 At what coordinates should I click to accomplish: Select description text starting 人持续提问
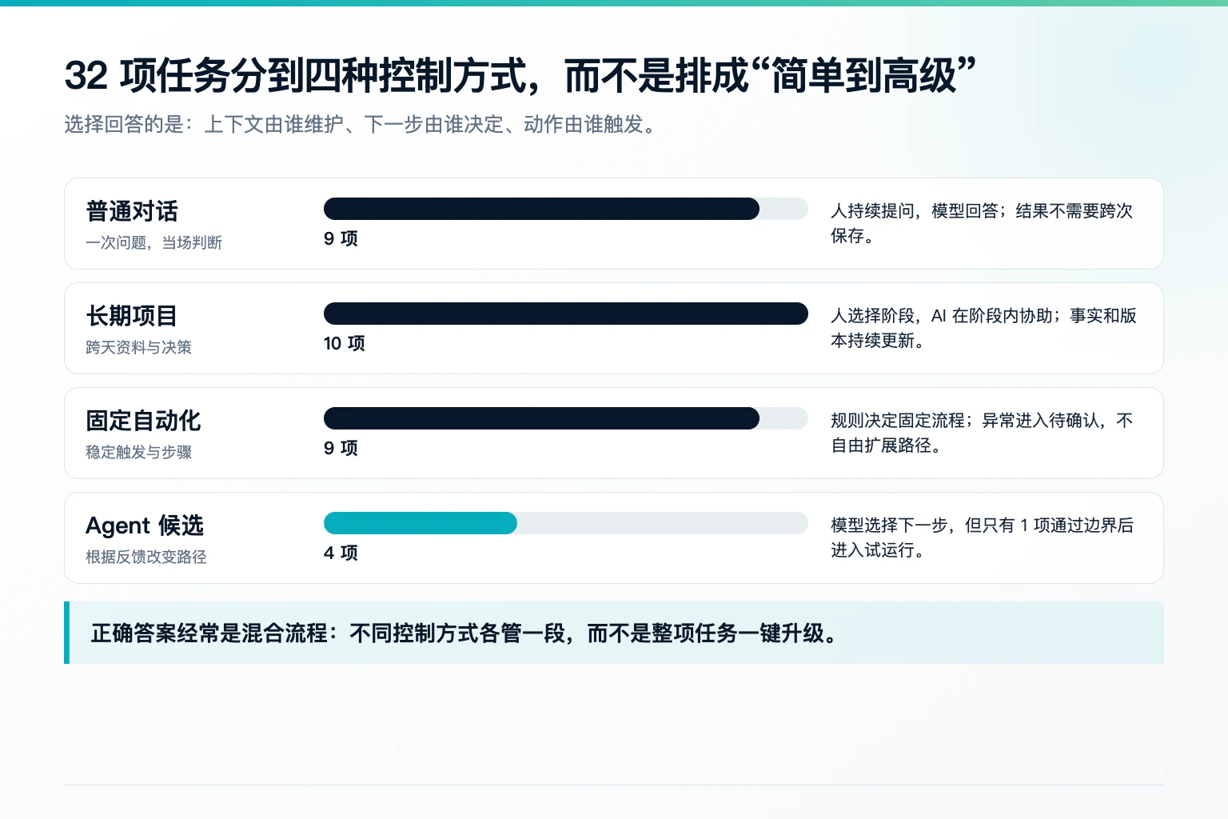(x=982, y=223)
